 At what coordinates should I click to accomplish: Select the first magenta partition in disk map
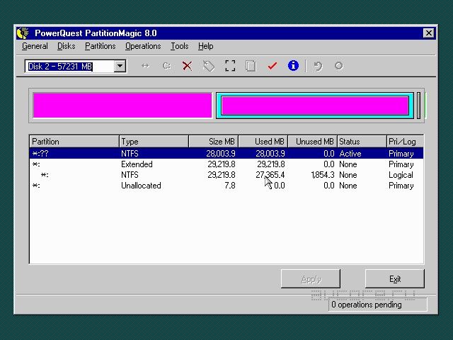point(122,105)
